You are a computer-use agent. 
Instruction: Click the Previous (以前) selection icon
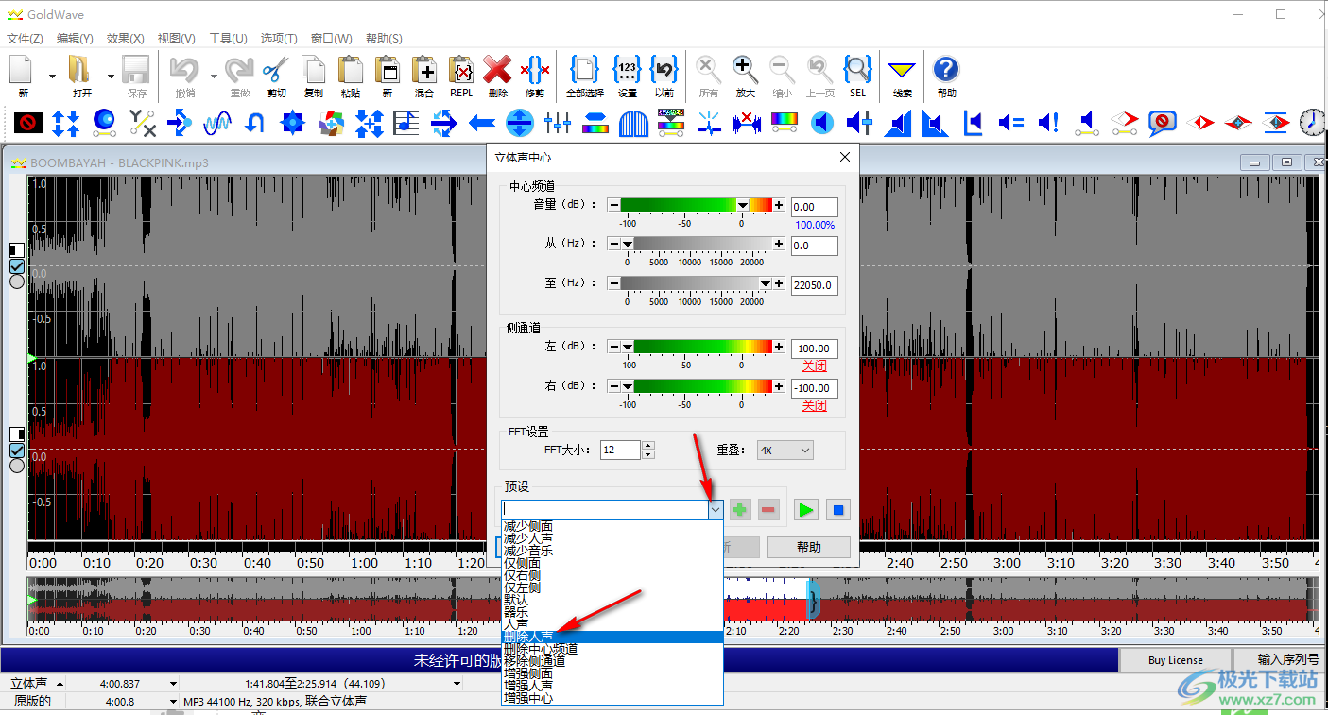coord(665,71)
